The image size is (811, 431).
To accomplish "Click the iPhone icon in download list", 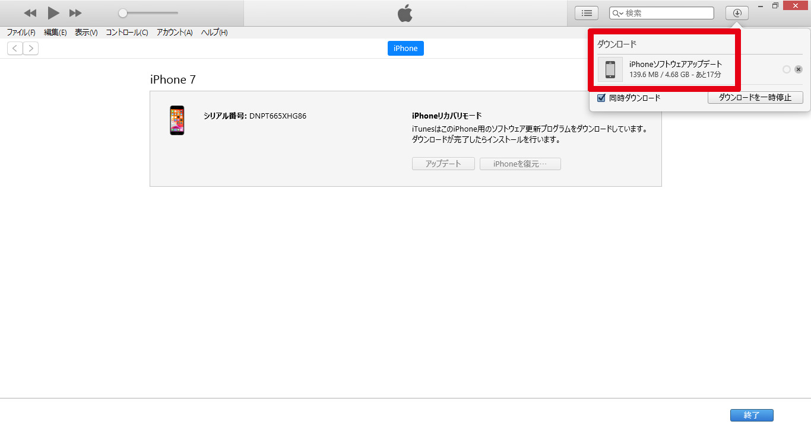I will coord(610,69).
